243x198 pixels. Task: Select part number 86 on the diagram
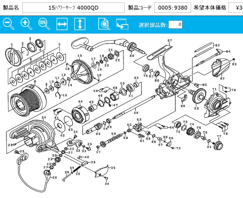coord(183,106)
